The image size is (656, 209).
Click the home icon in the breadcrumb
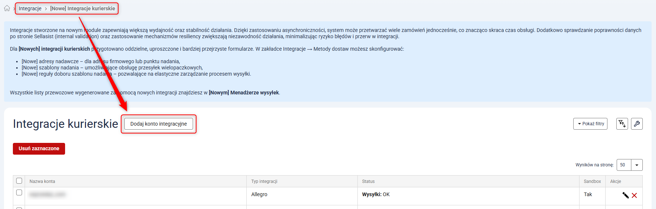[x=7, y=8]
